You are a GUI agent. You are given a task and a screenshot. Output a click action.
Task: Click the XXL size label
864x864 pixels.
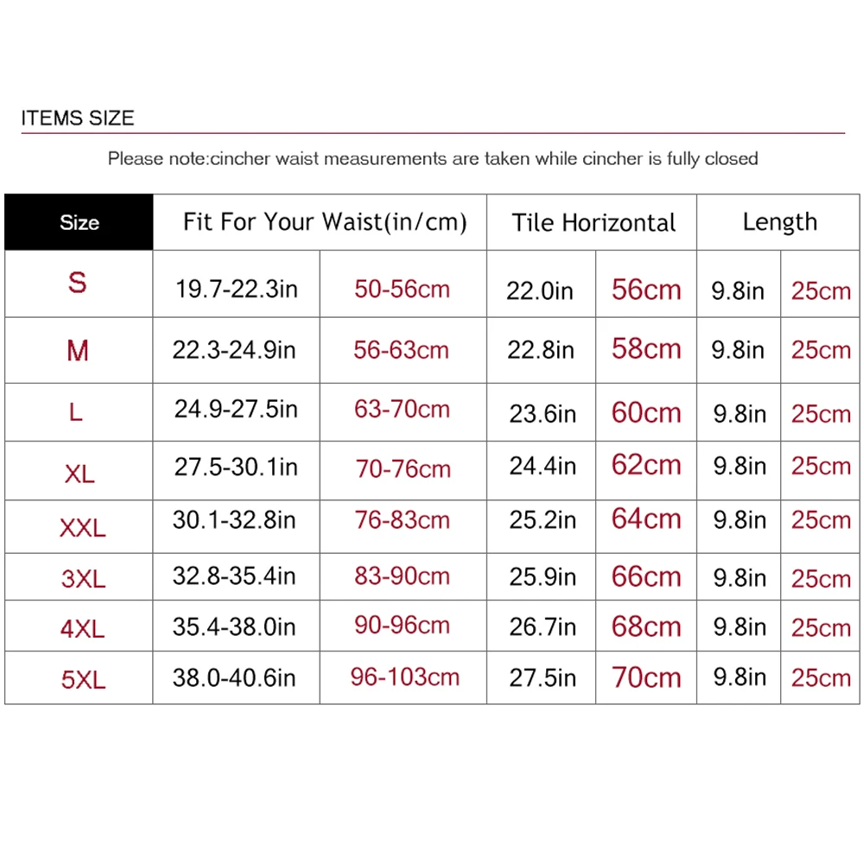point(82,528)
